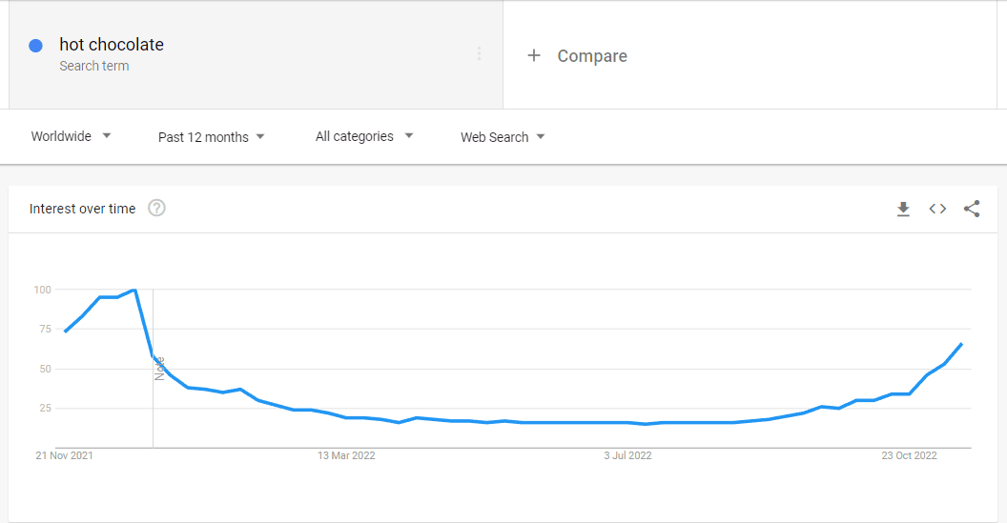Click the blue hot chocolate color dot

click(x=36, y=46)
